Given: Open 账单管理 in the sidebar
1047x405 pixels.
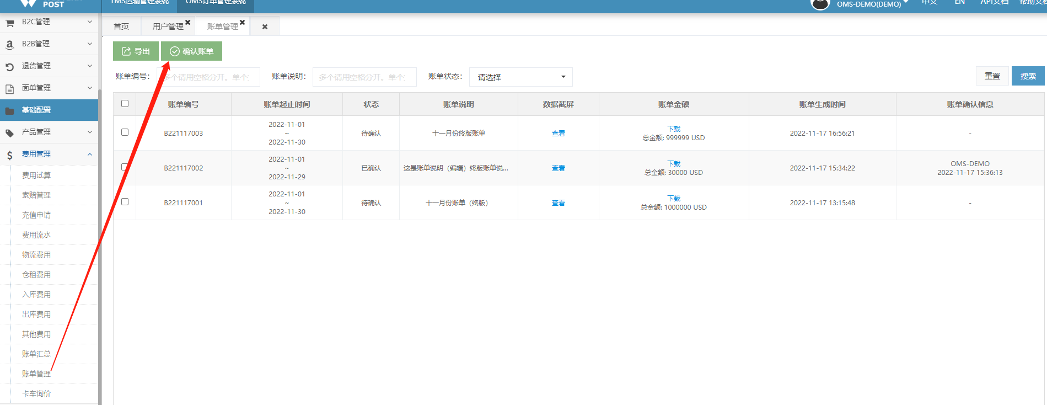Looking at the screenshot, I should pos(36,374).
